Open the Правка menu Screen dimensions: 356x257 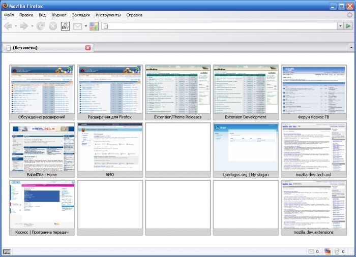tap(26, 15)
